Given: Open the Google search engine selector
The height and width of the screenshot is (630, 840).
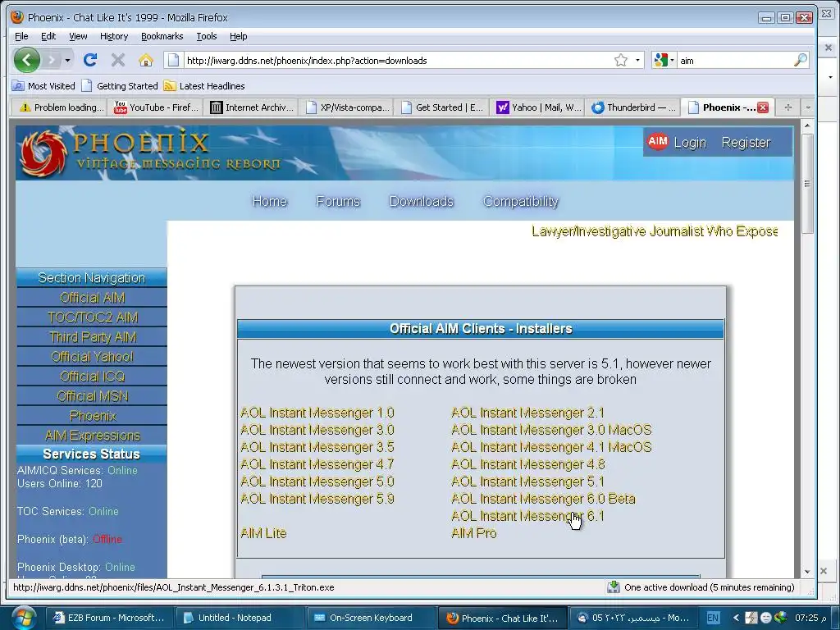Looking at the screenshot, I should click(x=664, y=60).
